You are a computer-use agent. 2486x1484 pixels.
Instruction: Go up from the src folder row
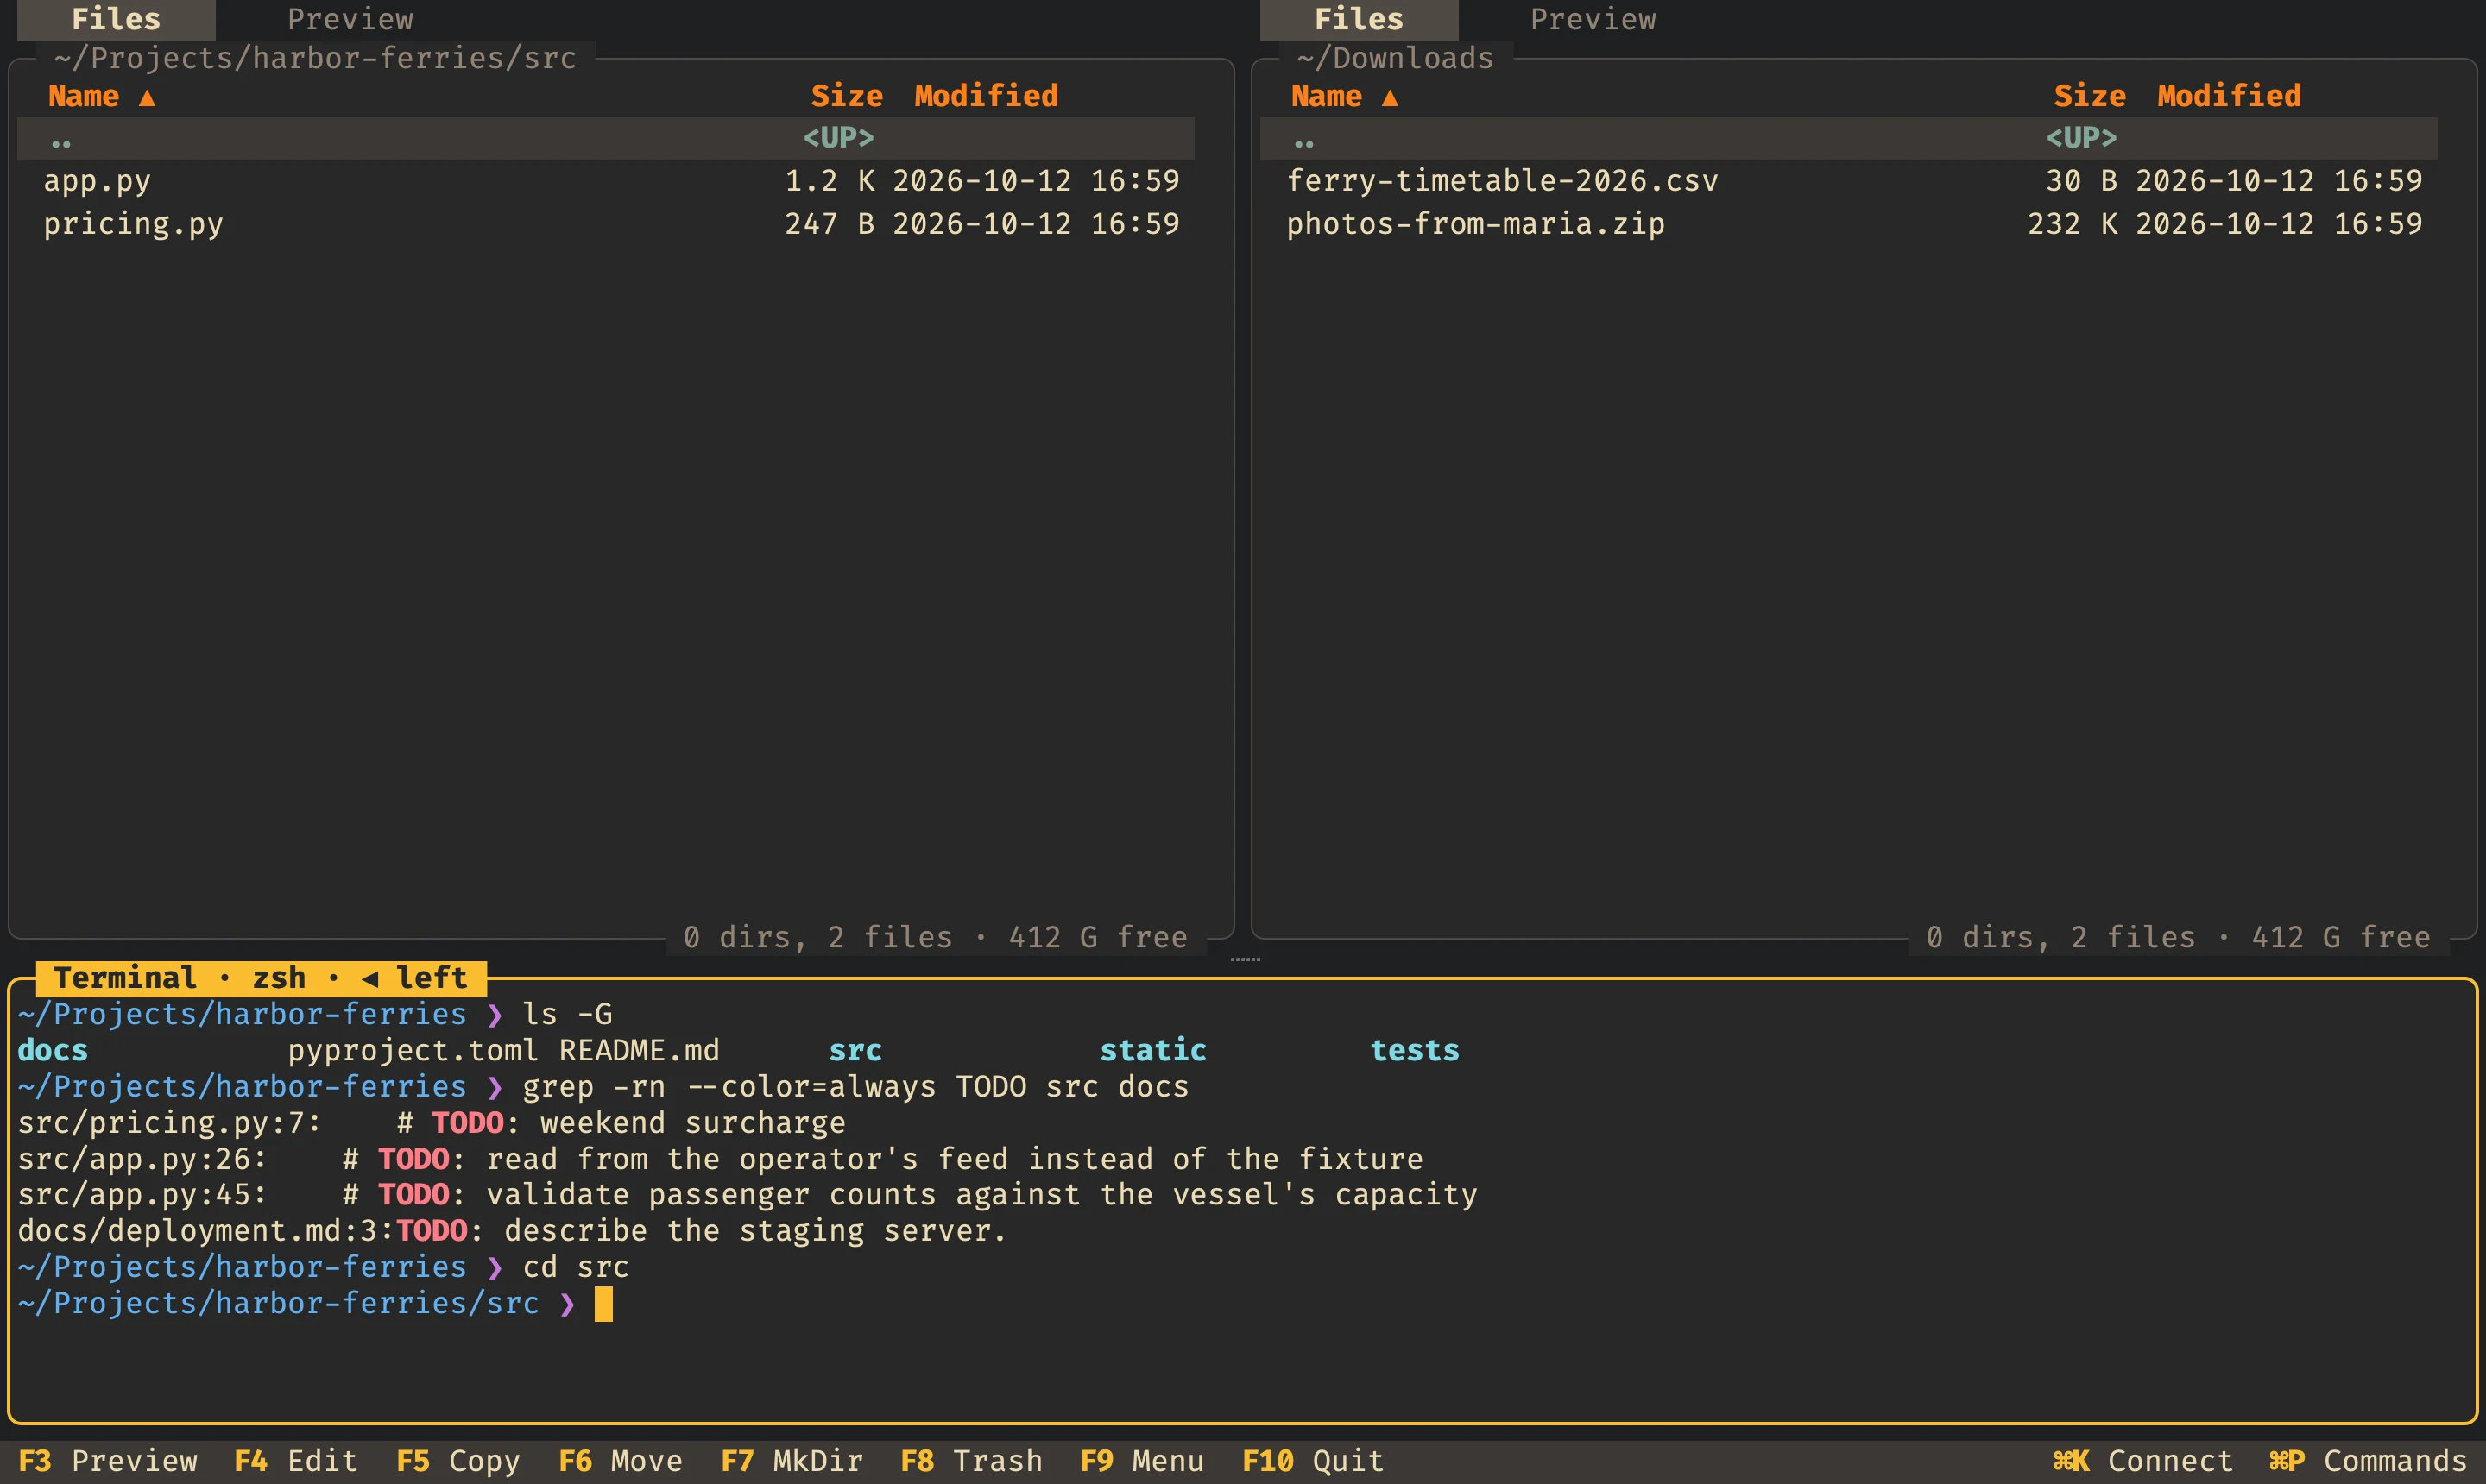(x=605, y=138)
